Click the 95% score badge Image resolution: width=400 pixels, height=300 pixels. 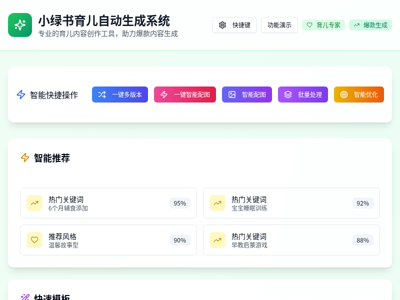[180, 203]
